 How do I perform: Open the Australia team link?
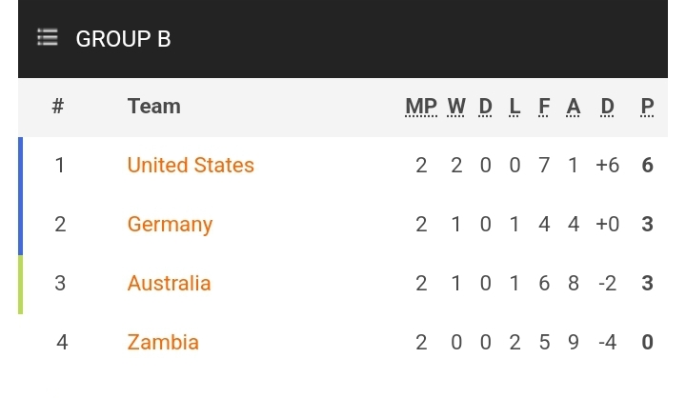169,284
